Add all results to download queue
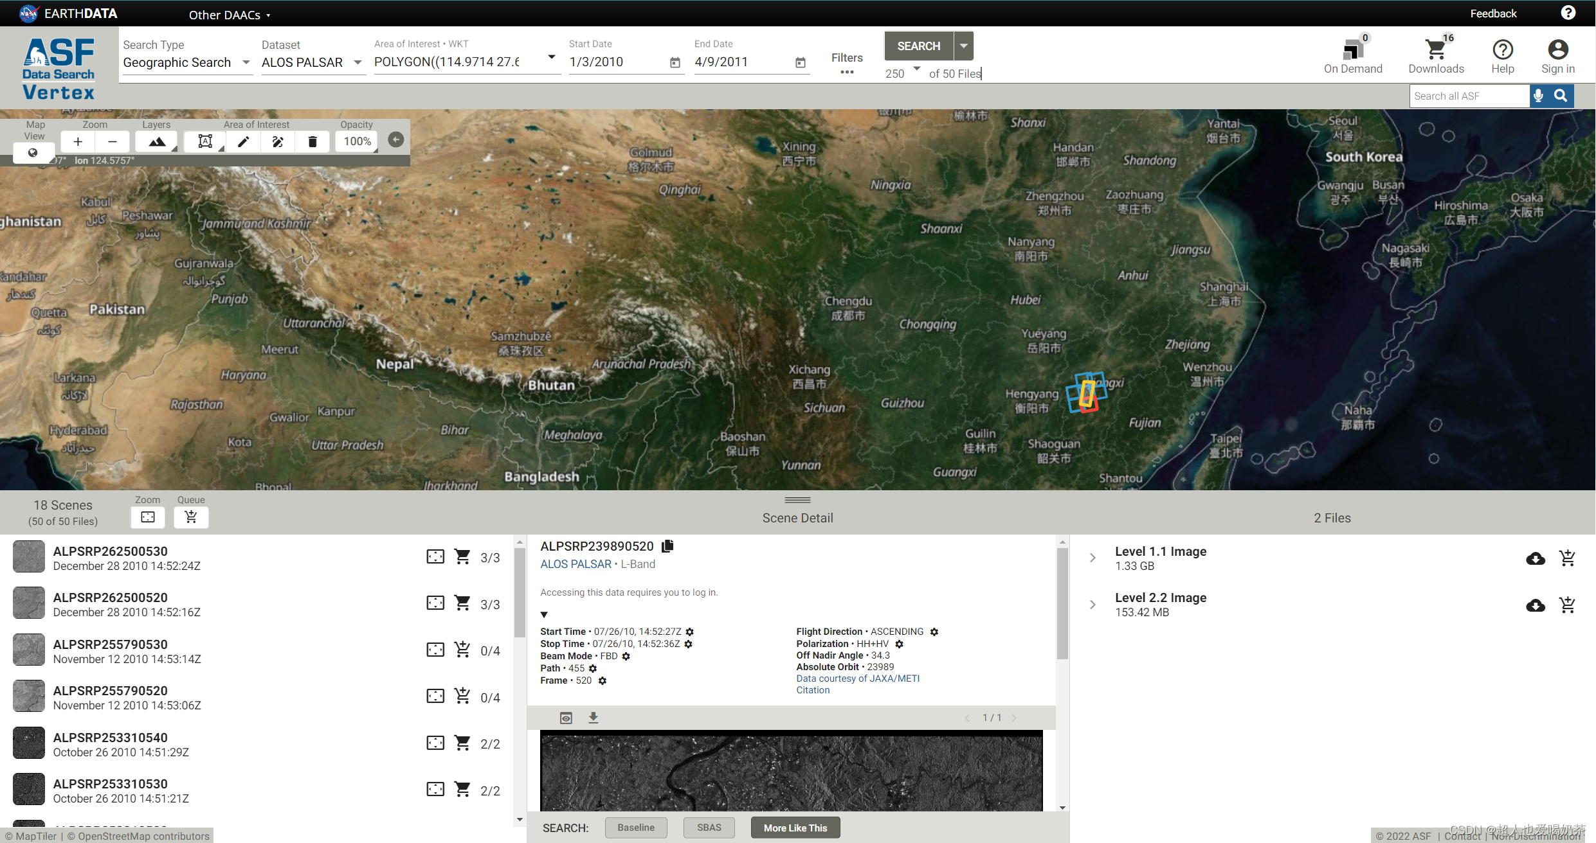 click(x=191, y=517)
